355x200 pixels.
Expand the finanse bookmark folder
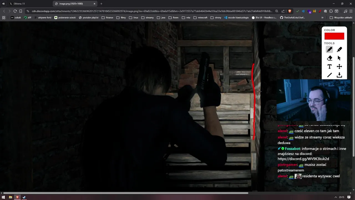[x=108, y=17]
